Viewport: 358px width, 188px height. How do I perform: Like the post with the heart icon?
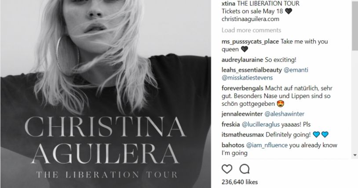[227, 169]
